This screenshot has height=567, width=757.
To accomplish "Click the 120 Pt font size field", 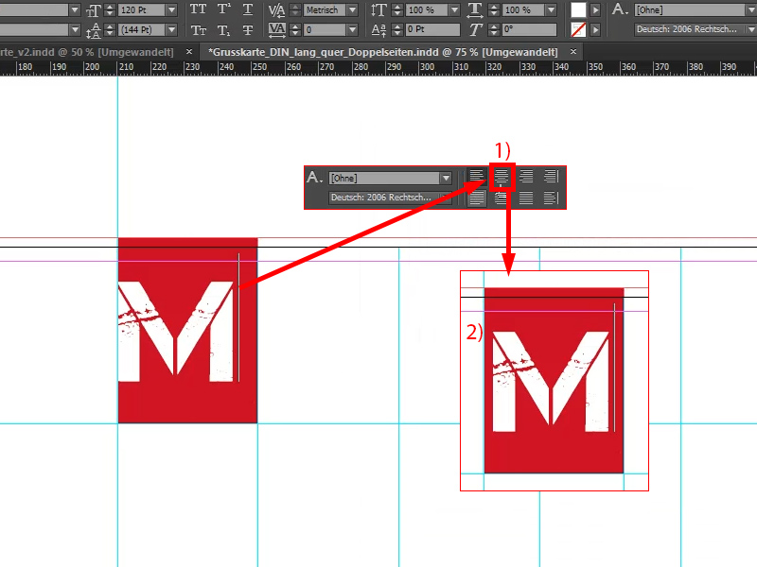I will tap(142, 9).
